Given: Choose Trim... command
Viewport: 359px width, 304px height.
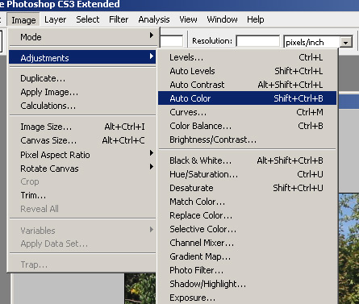Looking at the screenshot, I should [x=82, y=195].
